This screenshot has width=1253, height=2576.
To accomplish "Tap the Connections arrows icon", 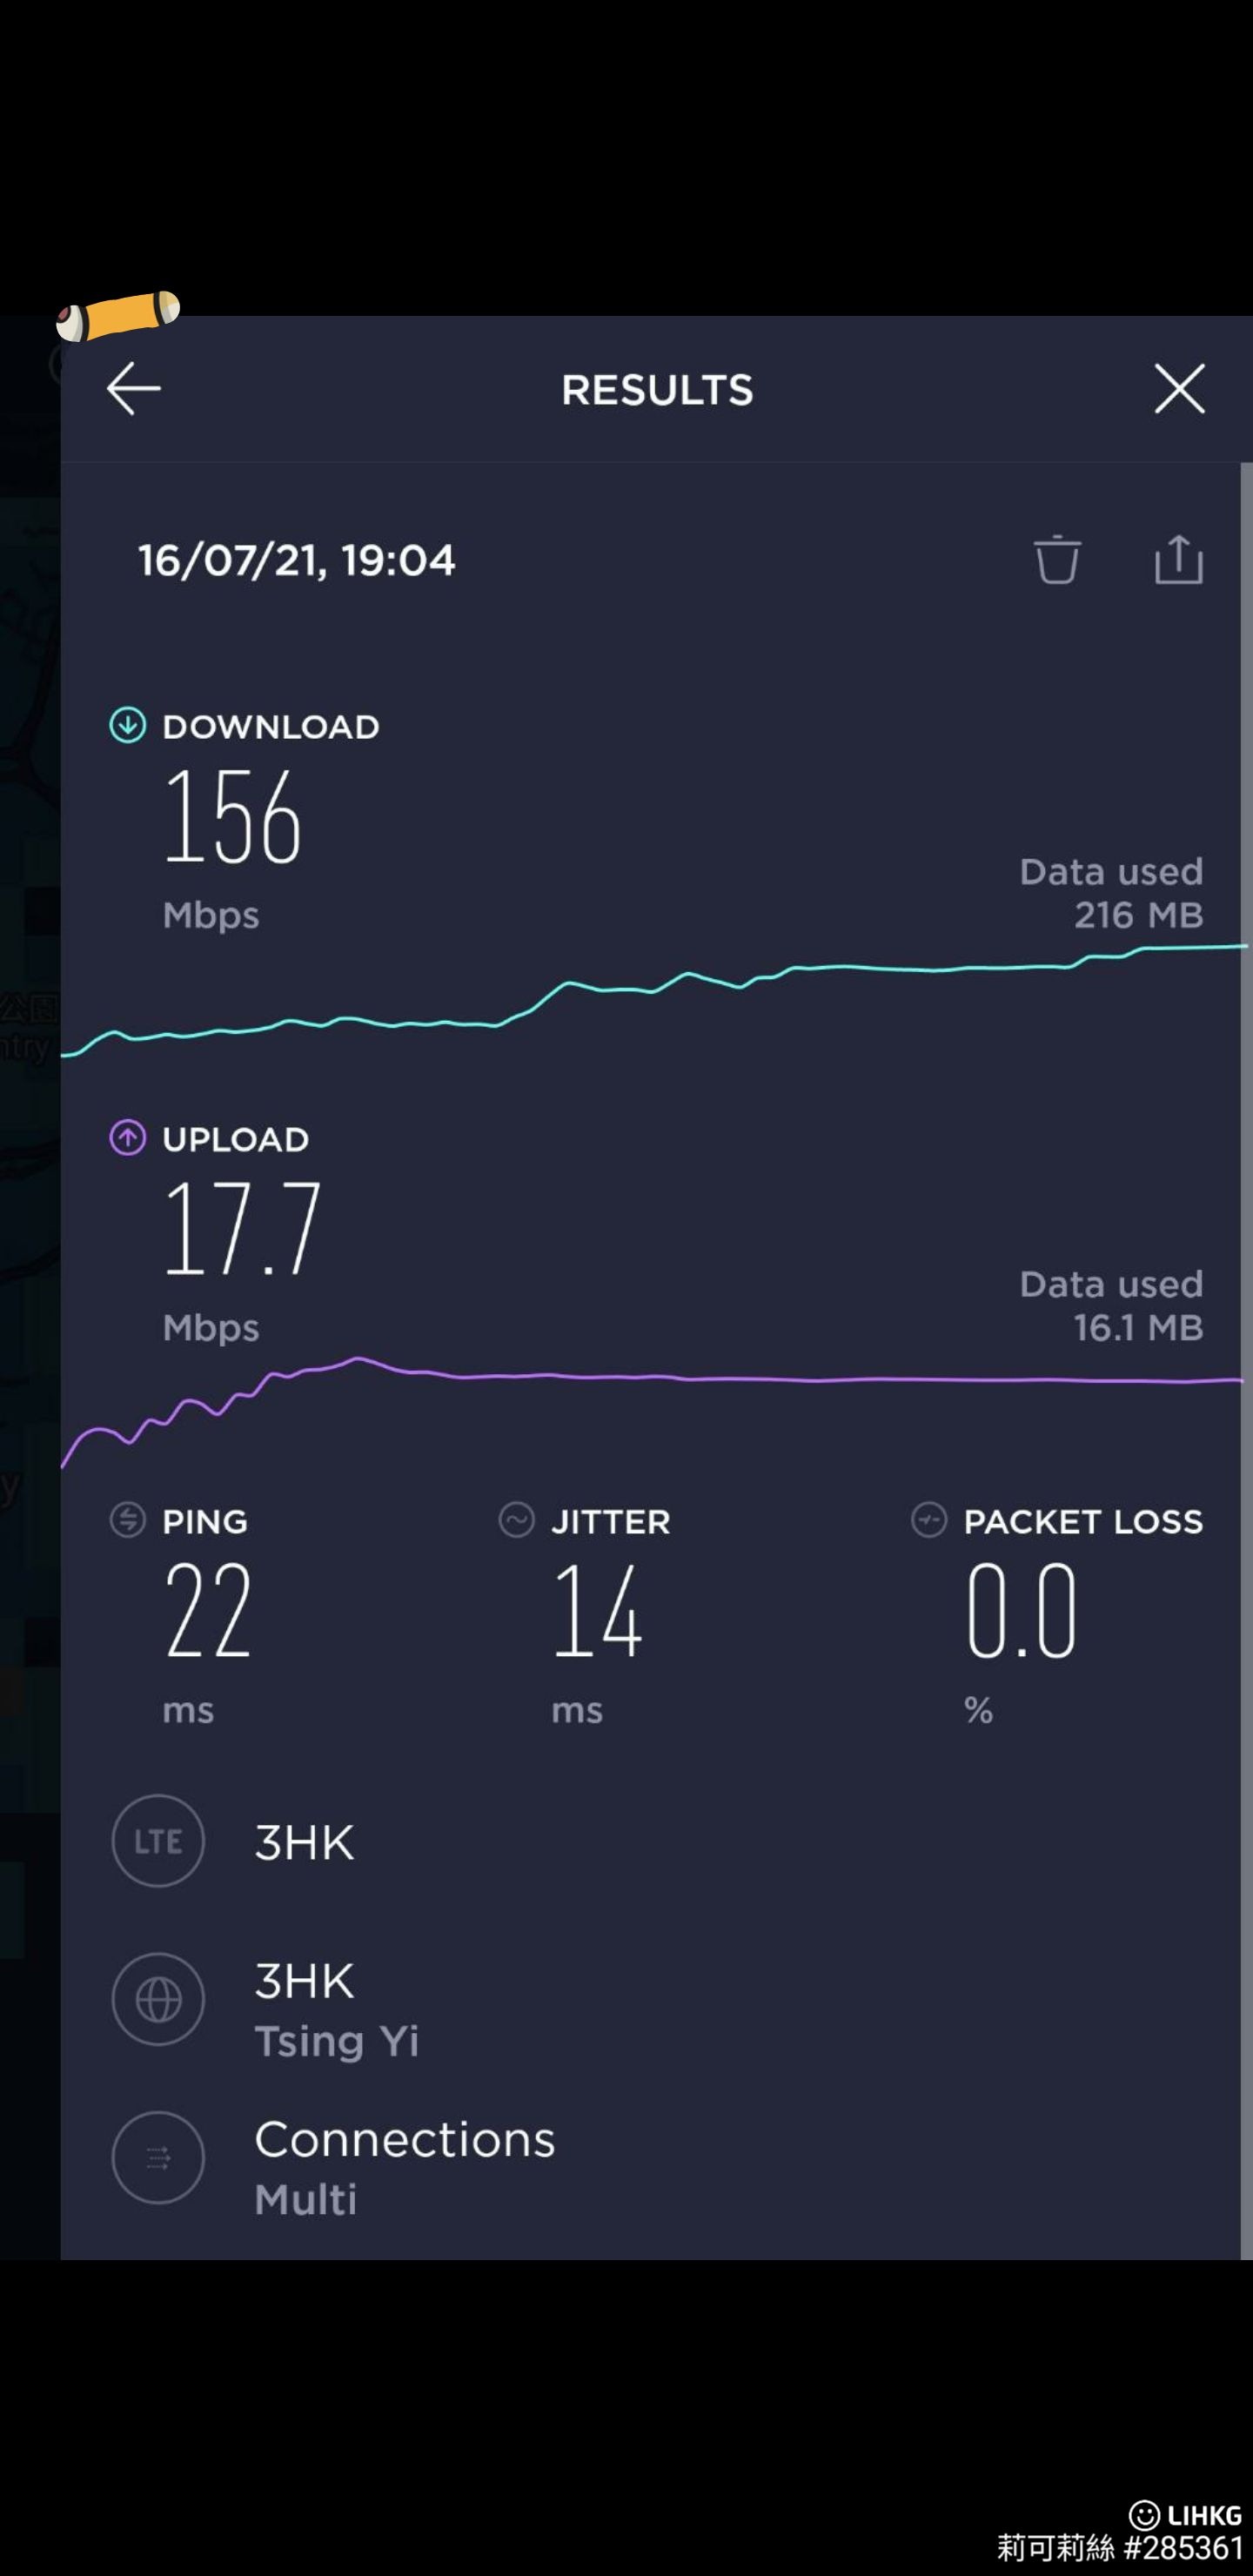I will click(158, 2158).
